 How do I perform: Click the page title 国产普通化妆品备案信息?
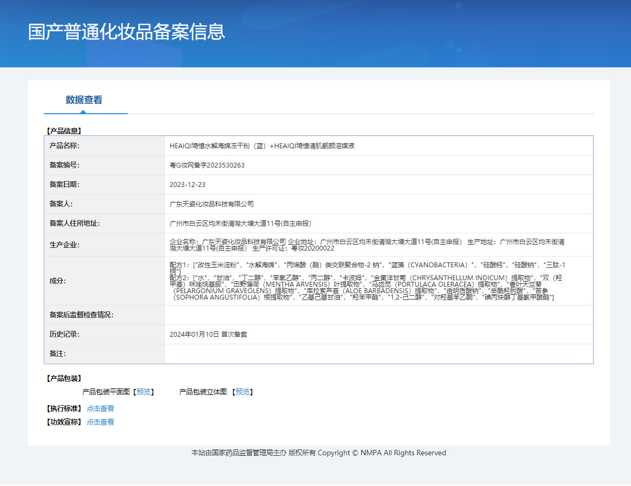coord(127,32)
